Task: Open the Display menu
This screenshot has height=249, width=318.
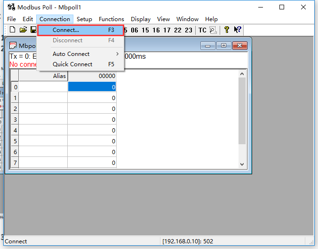Action: (141, 19)
